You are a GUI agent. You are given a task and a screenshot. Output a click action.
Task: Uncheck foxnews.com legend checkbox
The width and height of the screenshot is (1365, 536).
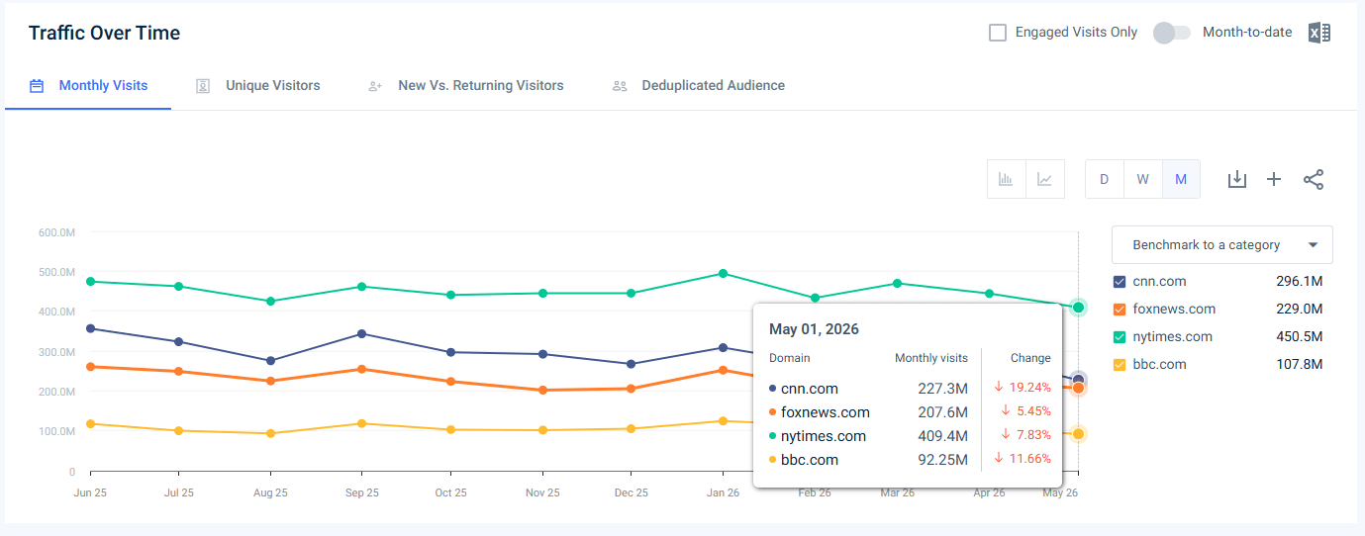pyautogui.click(x=1120, y=309)
